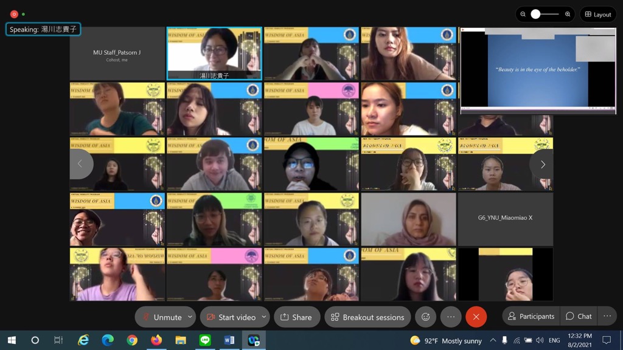The height and width of the screenshot is (350, 623).
Task: Toggle the recording indicator at top left
Action: tap(14, 14)
